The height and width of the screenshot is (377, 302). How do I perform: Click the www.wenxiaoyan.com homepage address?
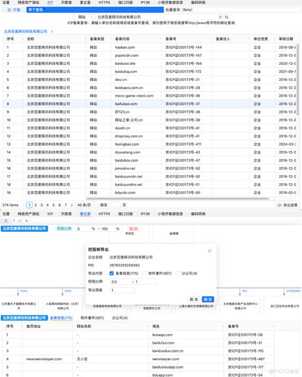(x=44, y=359)
